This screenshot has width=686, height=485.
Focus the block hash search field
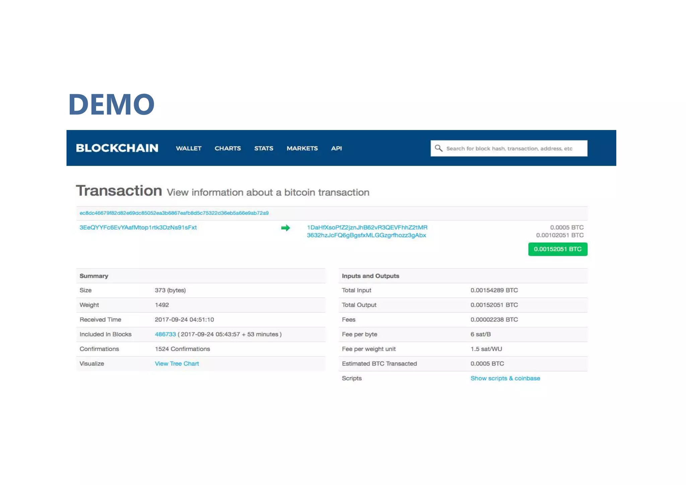pyautogui.click(x=509, y=148)
